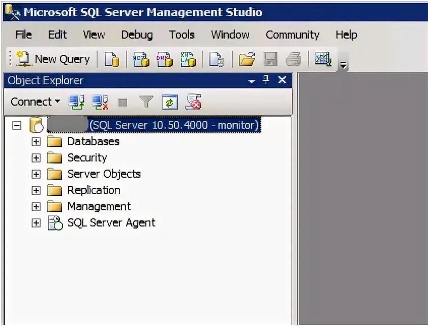Click the Open File folder icon

coord(247,59)
